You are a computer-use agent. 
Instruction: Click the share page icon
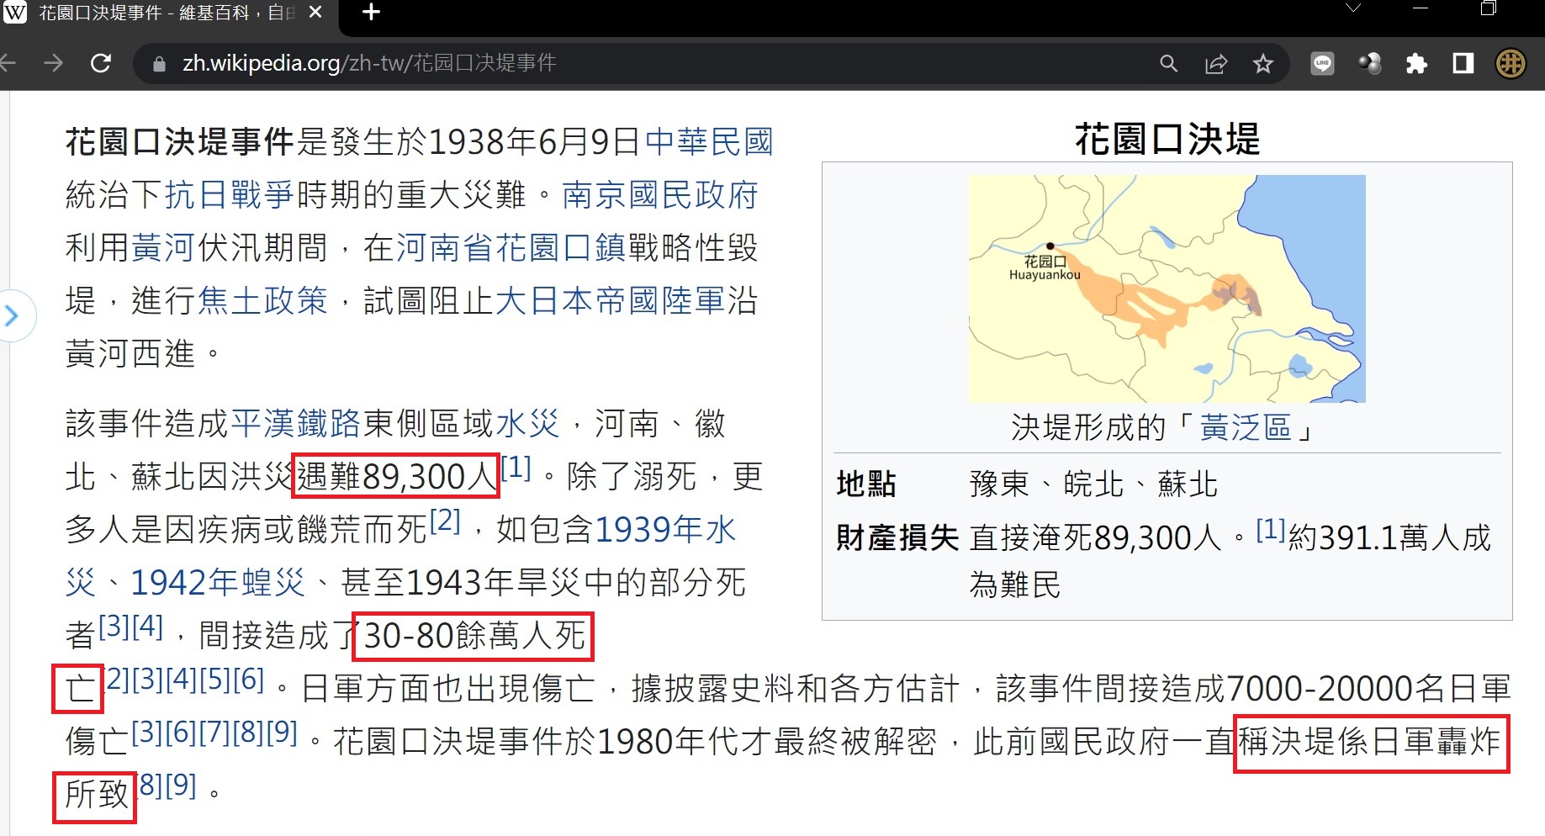tap(1216, 64)
